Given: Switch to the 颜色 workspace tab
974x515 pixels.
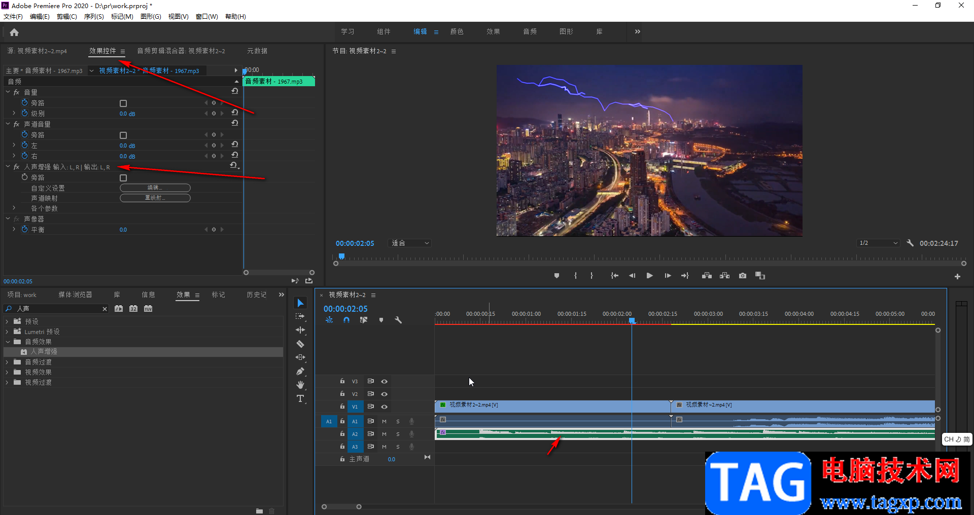Looking at the screenshot, I should [x=457, y=31].
